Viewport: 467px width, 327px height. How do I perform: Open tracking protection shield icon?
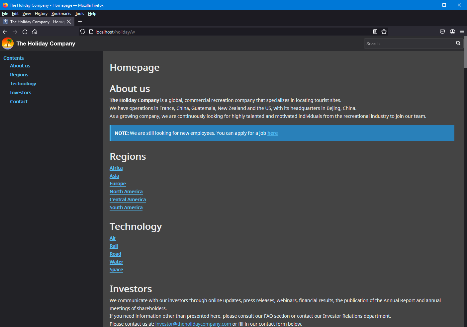pyautogui.click(x=83, y=32)
